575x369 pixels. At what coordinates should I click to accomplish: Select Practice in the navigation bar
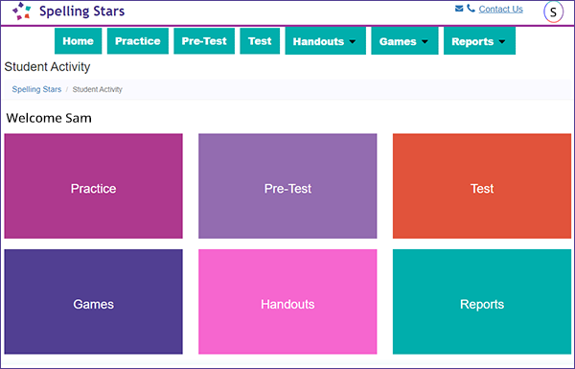[x=138, y=41]
